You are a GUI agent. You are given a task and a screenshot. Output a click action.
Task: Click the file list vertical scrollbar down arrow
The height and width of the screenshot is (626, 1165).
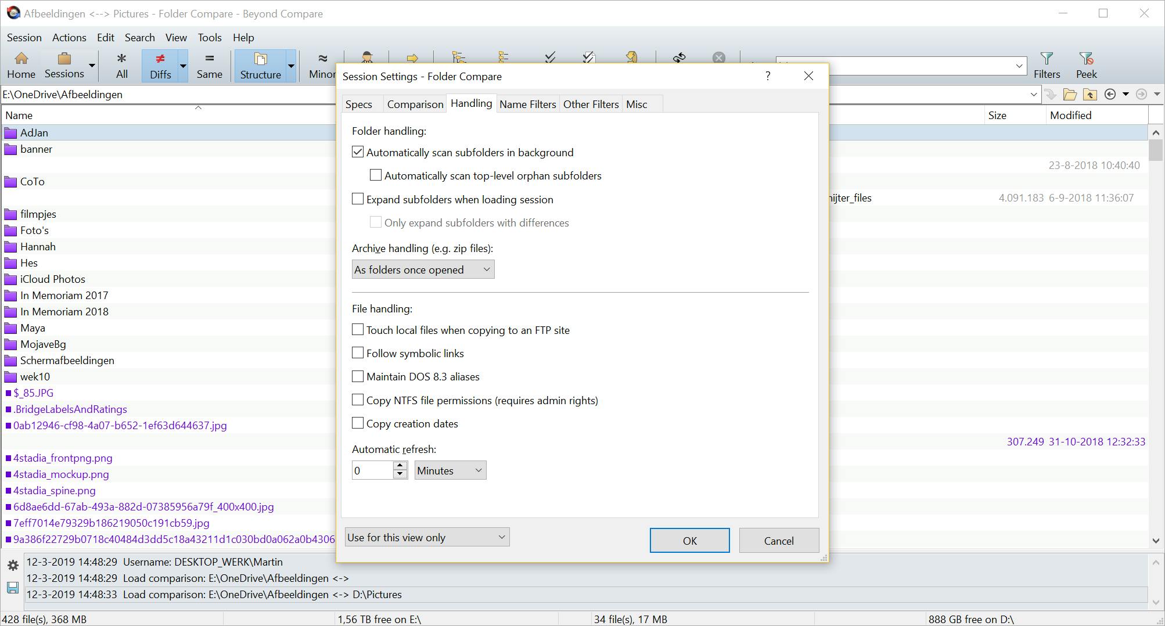[x=1156, y=541]
